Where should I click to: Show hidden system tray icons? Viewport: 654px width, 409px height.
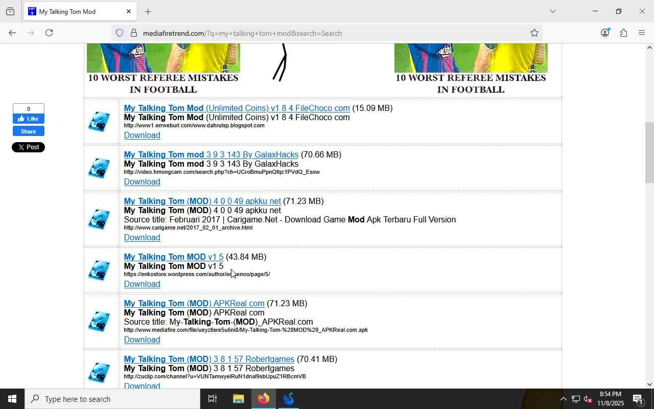[563, 399]
